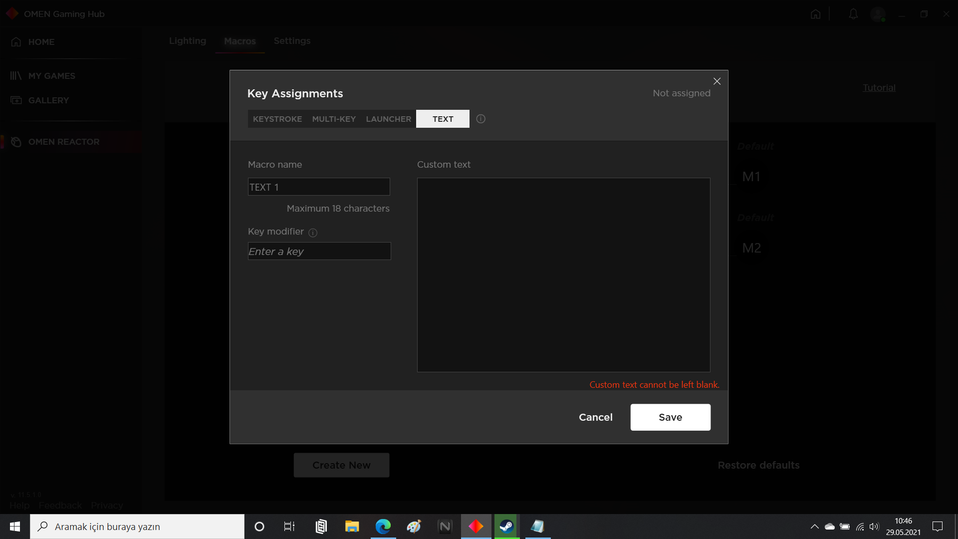Focus the Key modifier Enter a key field
Image resolution: width=958 pixels, height=539 pixels.
(x=319, y=251)
